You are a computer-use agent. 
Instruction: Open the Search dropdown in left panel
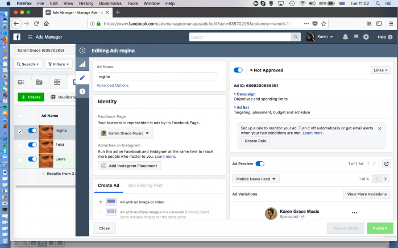tap(28, 64)
